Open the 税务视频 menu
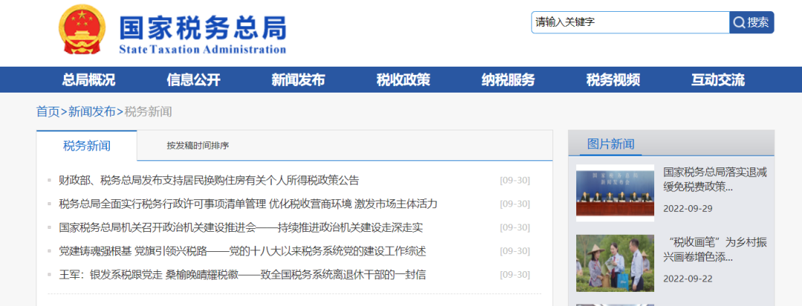Screen dimensions: 802x306 click(x=613, y=80)
